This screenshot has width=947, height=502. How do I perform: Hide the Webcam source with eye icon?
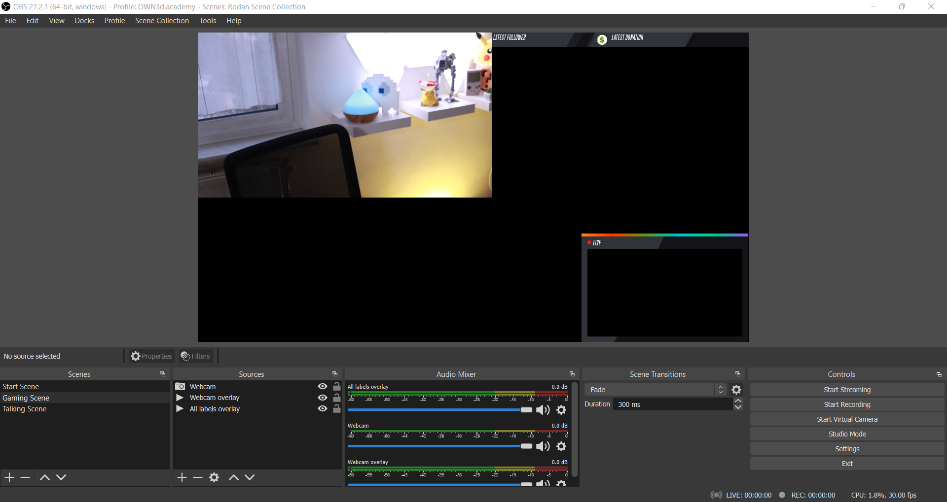point(323,387)
